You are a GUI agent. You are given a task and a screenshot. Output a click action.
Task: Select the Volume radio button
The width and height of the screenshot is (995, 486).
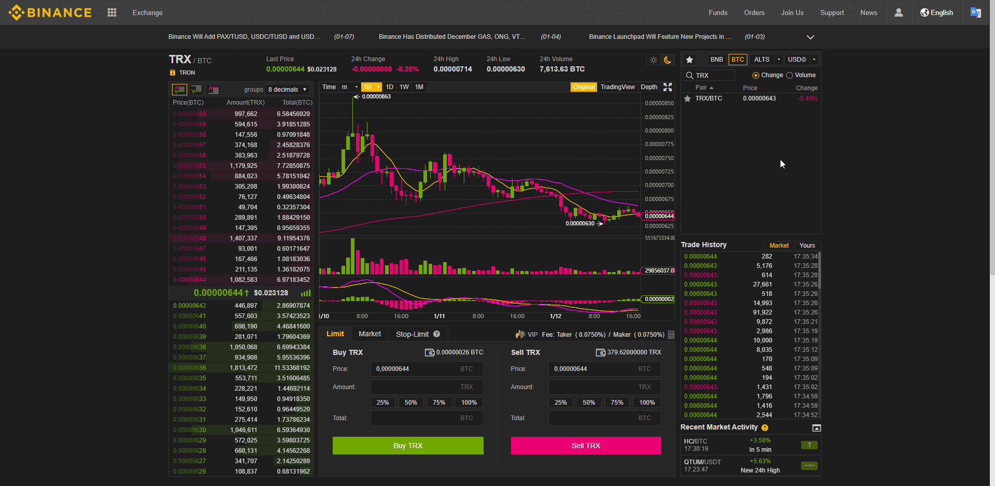click(789, 76)
